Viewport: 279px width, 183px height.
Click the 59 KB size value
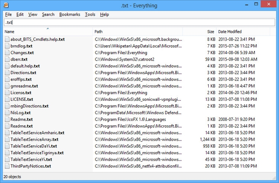pos(210,60)
